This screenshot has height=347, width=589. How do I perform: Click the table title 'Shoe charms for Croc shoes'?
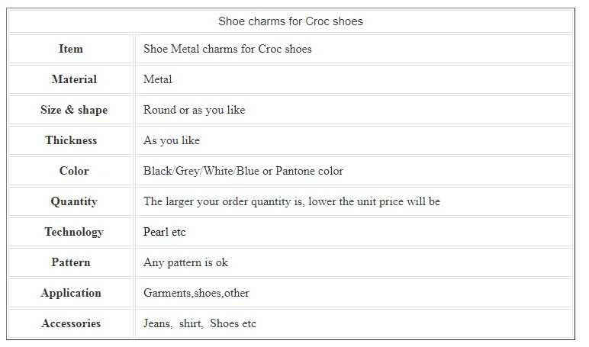pos(291,21)
